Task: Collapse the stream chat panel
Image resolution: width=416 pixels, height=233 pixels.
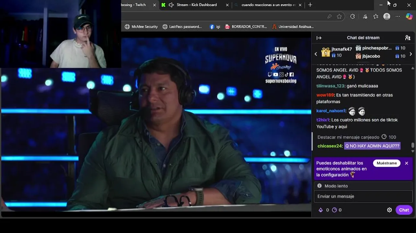Action: point(319,38)
